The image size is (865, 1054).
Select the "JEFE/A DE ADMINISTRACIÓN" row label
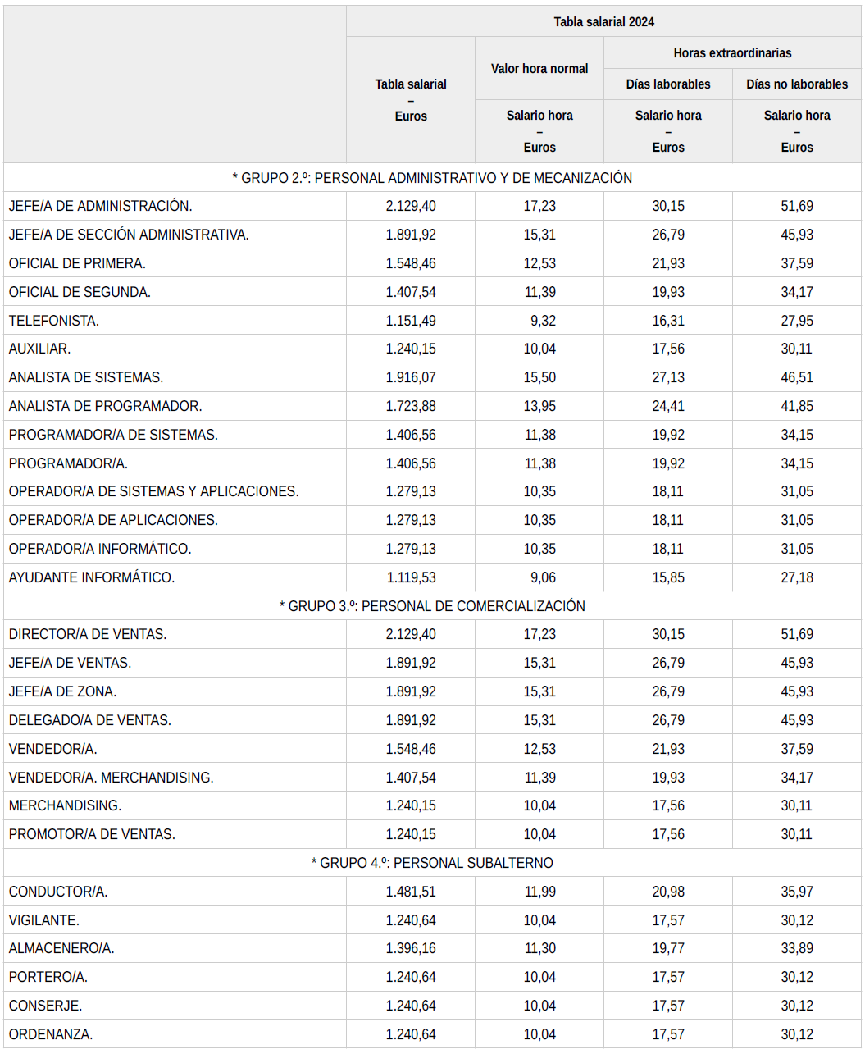coord(101,206)
